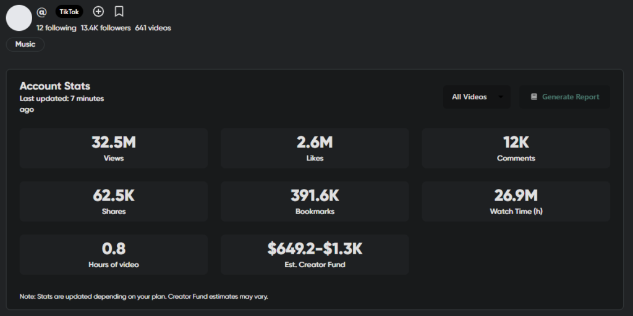Open the 641 videos link
The width and height of the screenshot is (633, 316).
click(153, 28)
